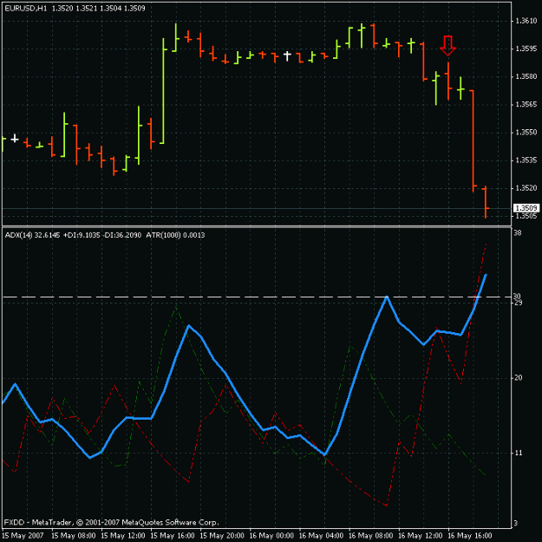Click the ADX(14) 32.6145 indicator label
542x542 pixels.
[x=32, y=235]
